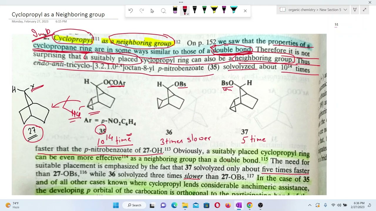Image resolution: width=376 pixels, height=211 pixels.
Task: Click the microphone tray icon
Action: (x=325, y=205)
